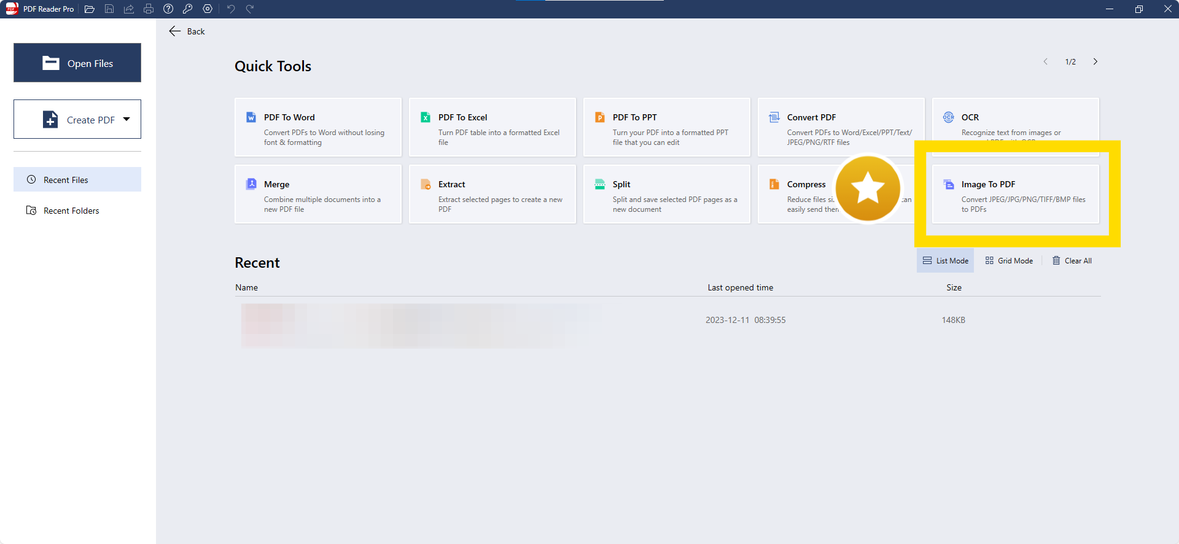
Task: Click the open folder icon in title bar
Action: click(x=90, y=9)
